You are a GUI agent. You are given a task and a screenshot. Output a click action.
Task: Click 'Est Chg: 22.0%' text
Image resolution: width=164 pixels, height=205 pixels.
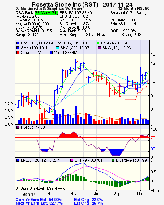click(89, 200)
